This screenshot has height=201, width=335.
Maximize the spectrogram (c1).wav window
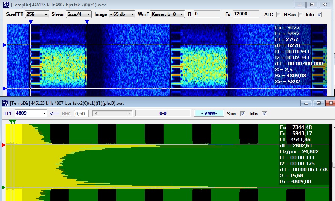(x=312, y=5)
